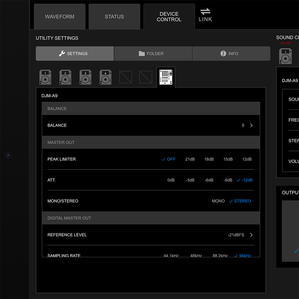This screenshot has height=299, width=299.
Task: Set Peak Limiter to 12dB
Action: click(247, 159)
